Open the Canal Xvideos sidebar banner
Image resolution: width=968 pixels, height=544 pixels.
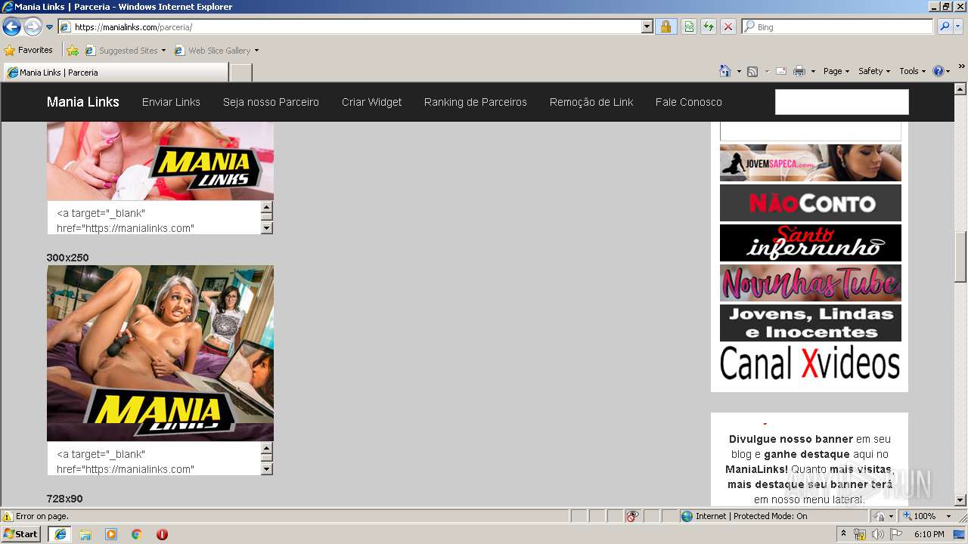tap(811, 363)
